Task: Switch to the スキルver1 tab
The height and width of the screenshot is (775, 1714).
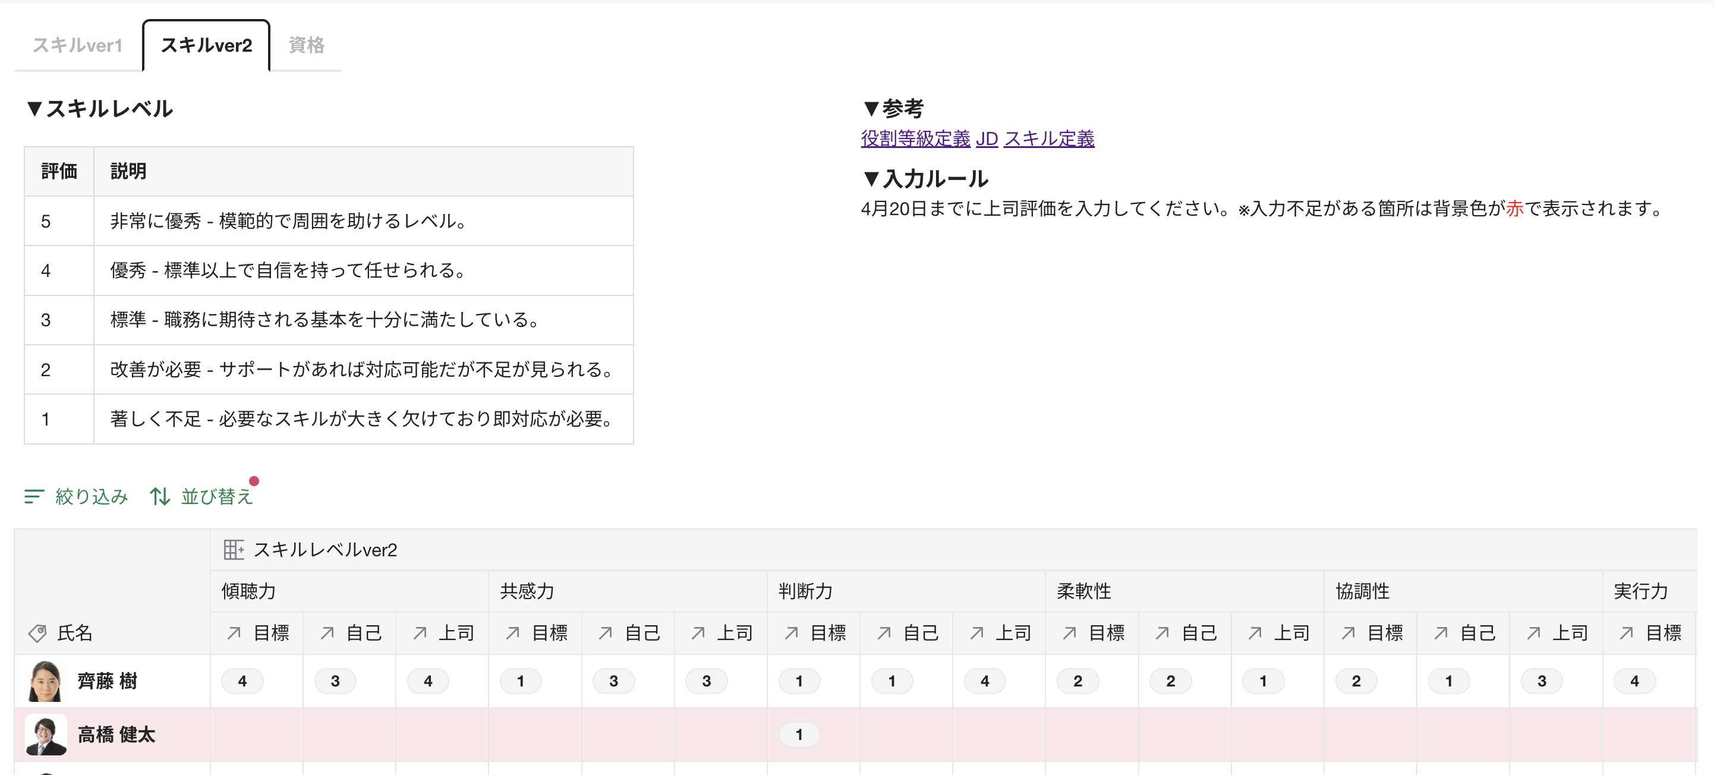Action: pyautogui.click(x=78, y=45)
